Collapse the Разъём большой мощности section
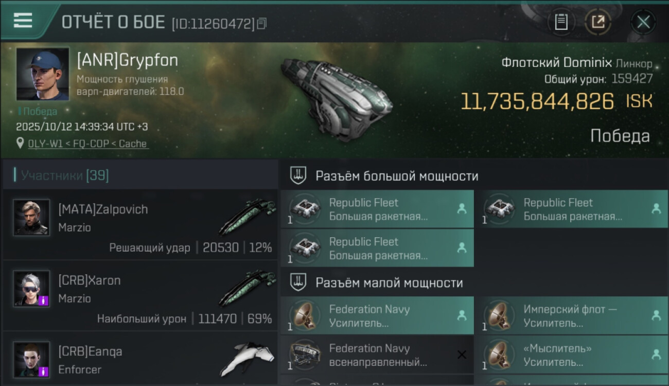 point(298,176)
